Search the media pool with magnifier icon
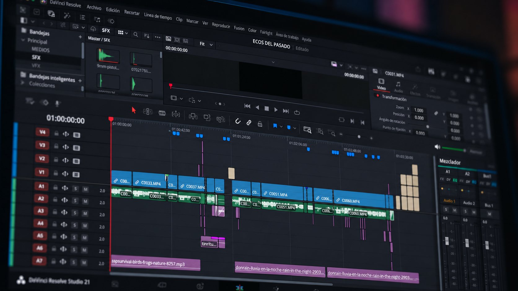The width and height of the screenshot is (518, 291). tap(136, 34)
